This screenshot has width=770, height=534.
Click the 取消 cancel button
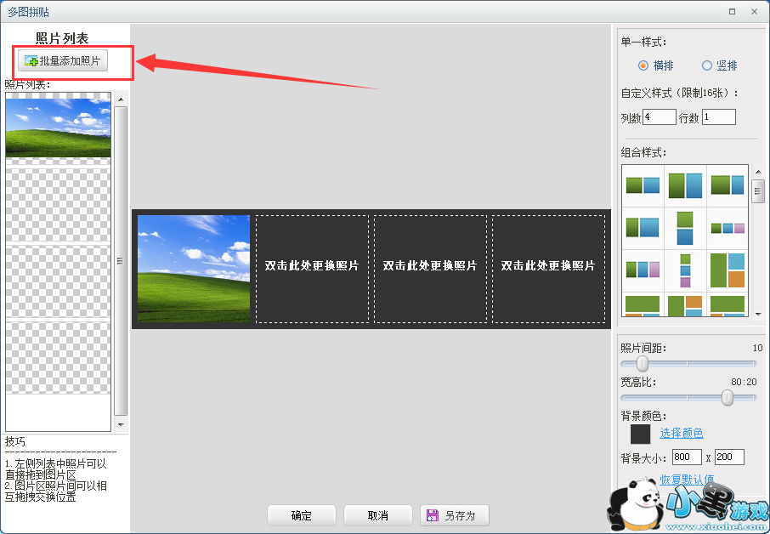point(378,515)
